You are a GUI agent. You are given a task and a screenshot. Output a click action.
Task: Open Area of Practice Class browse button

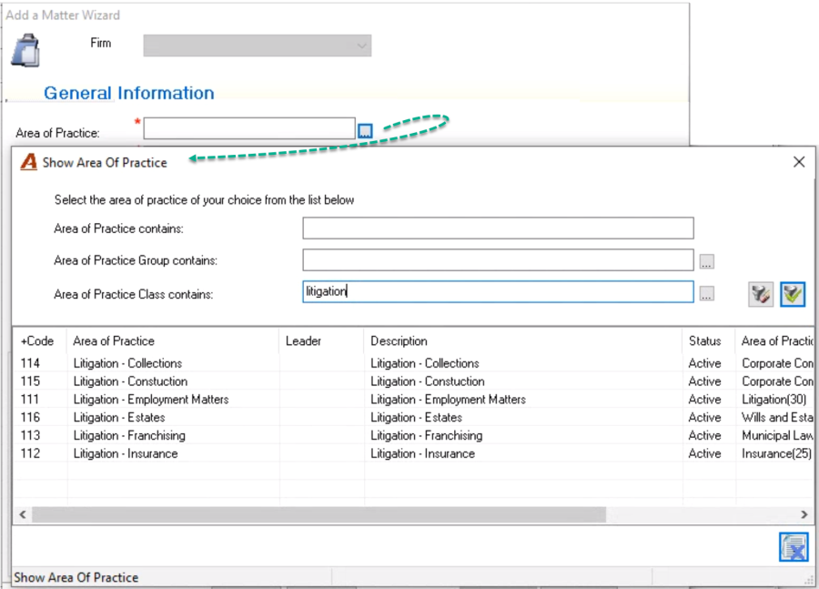click(707, 294)
